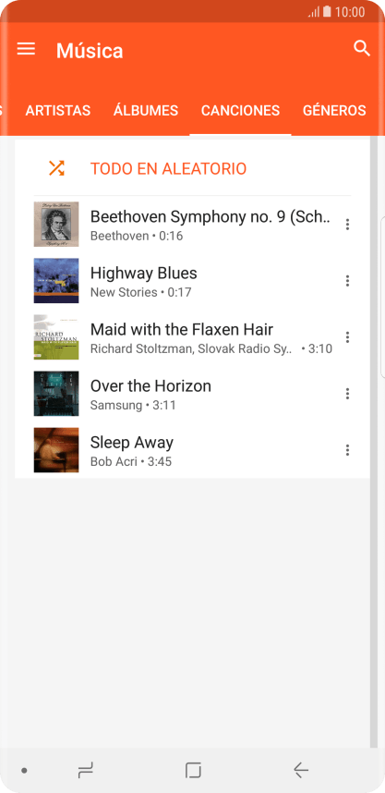Switch to the ARTISTAS tab
This screenshot has height=793, width=385.
(58, 110)
